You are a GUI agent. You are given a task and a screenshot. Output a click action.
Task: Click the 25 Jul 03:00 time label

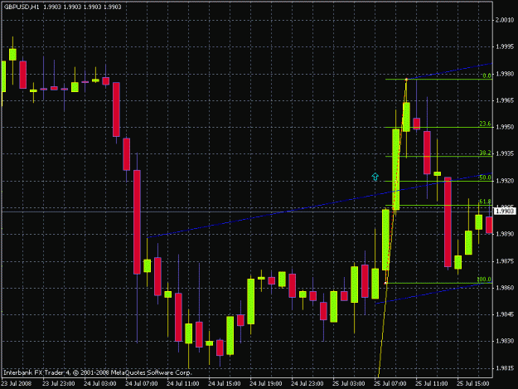[x=349, y=384]
